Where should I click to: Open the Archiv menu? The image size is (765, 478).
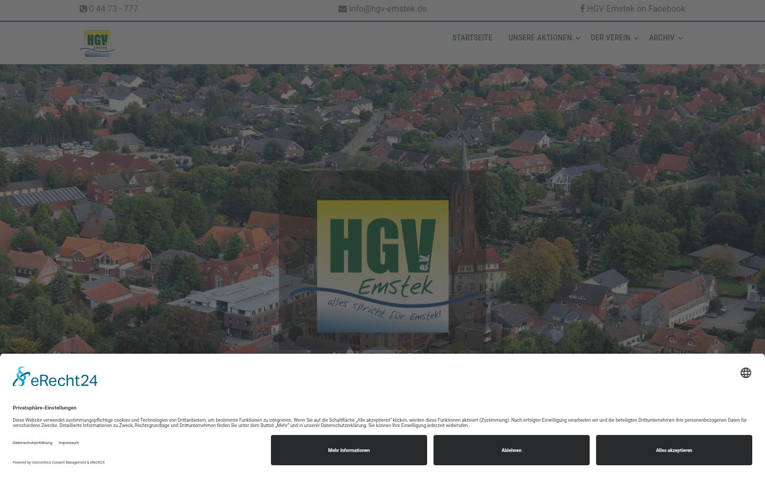coord(661,38)
